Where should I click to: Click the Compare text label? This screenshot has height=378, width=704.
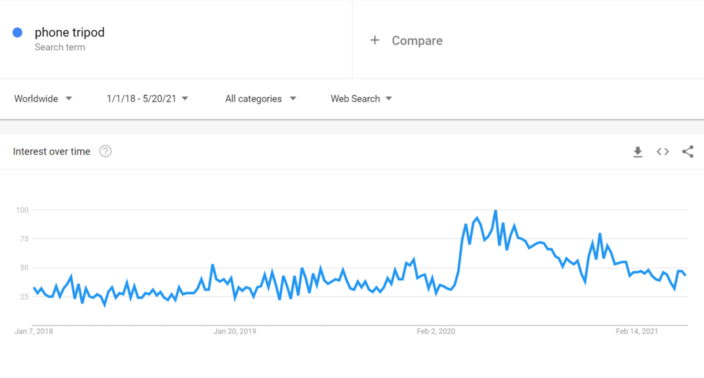point(417,41)
